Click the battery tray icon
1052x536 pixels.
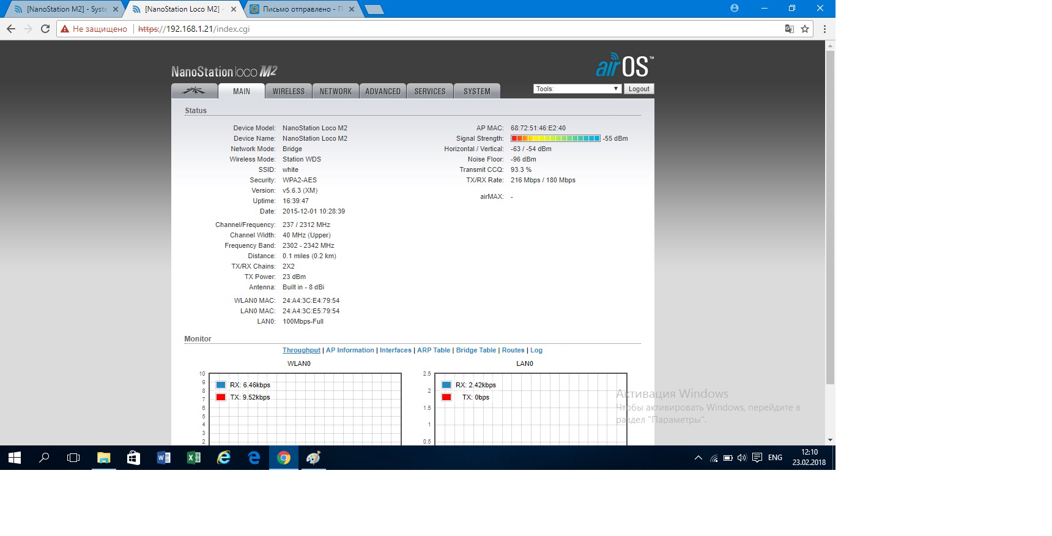pos(728,458)
